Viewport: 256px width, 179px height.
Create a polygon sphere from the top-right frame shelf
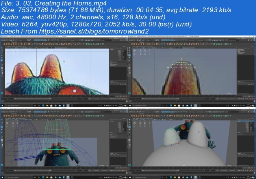click(x=132, y=44)
